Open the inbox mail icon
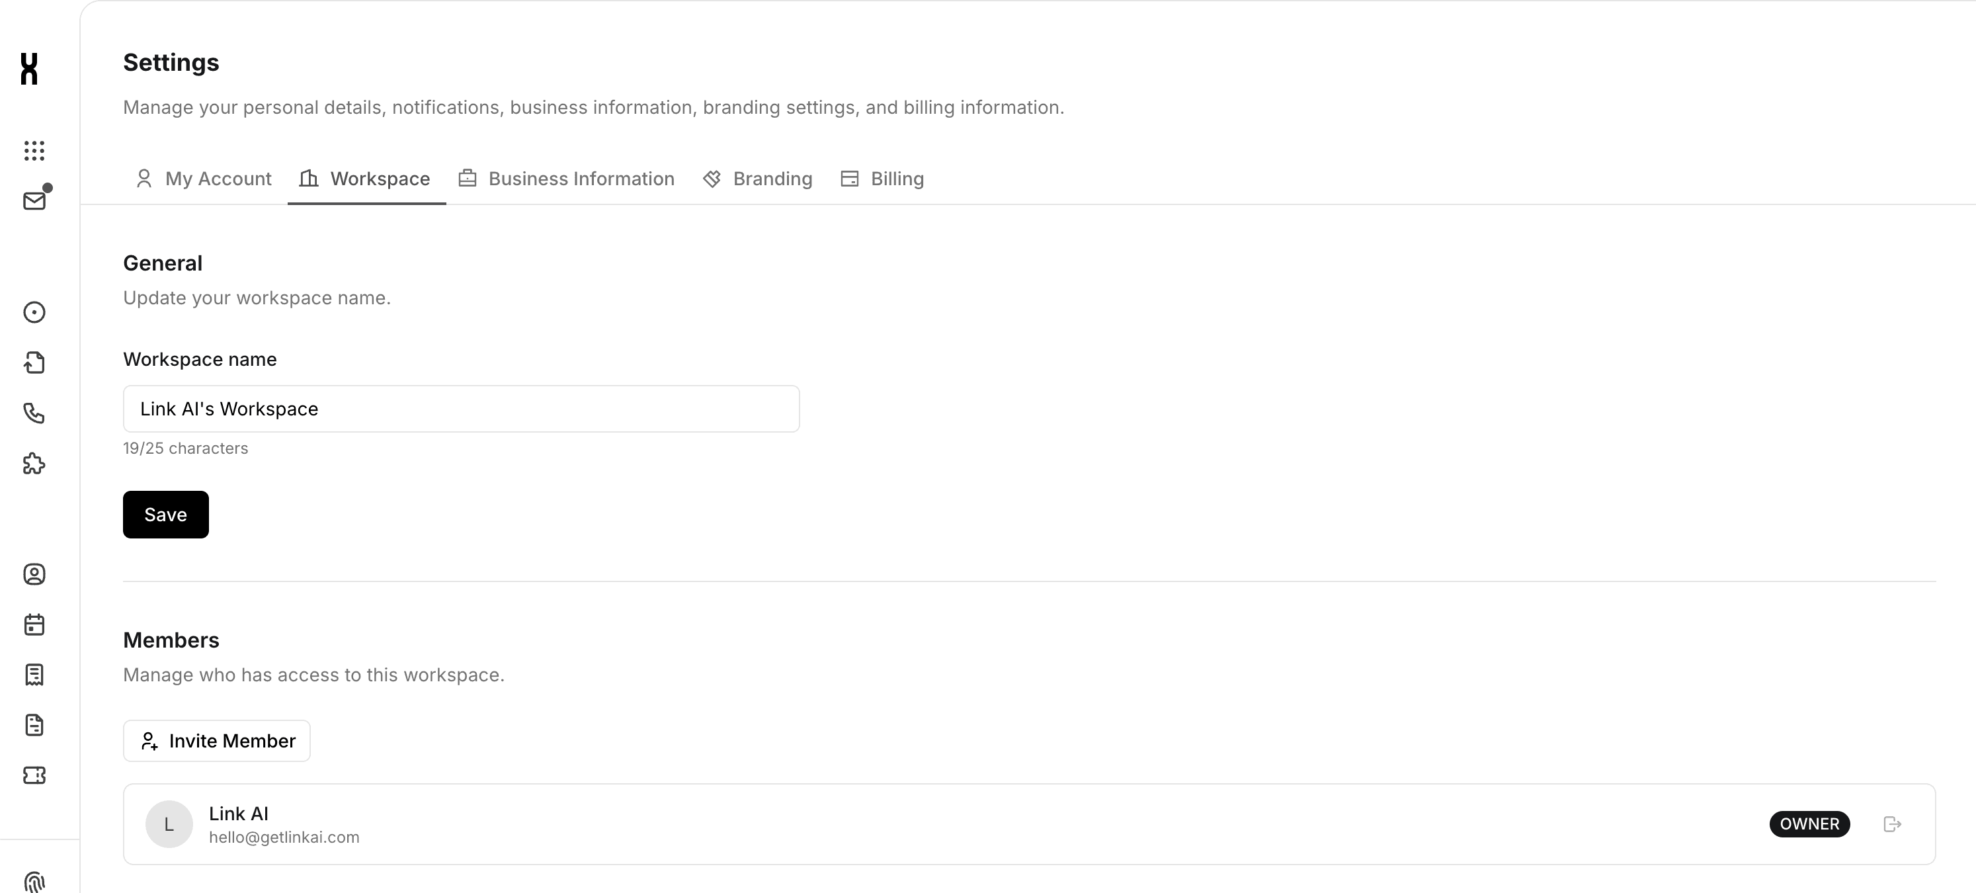Viewport: 1976px width, 893px height. pos(34,201)
